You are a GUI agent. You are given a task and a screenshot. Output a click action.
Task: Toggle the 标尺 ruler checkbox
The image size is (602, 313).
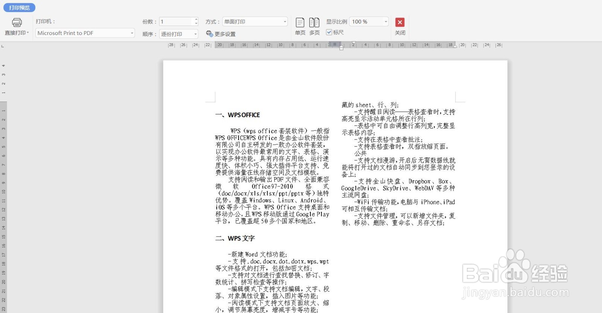(x=329, y=32)
